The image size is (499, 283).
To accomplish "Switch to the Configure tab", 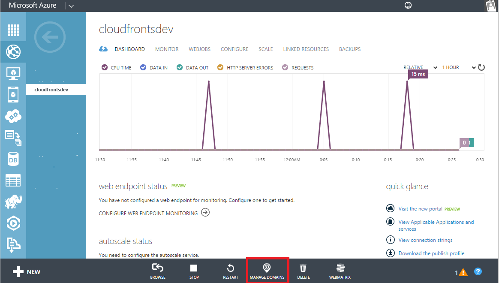I will click(x=234, y=49).
